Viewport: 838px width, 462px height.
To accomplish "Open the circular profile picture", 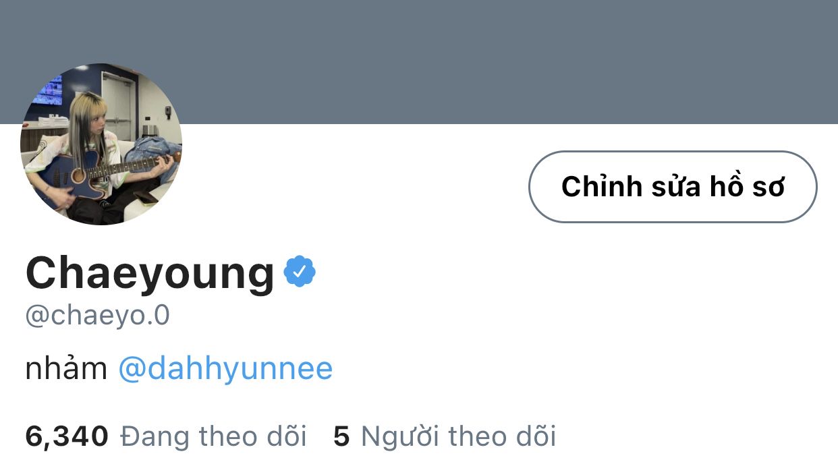I will coord(101,144).
